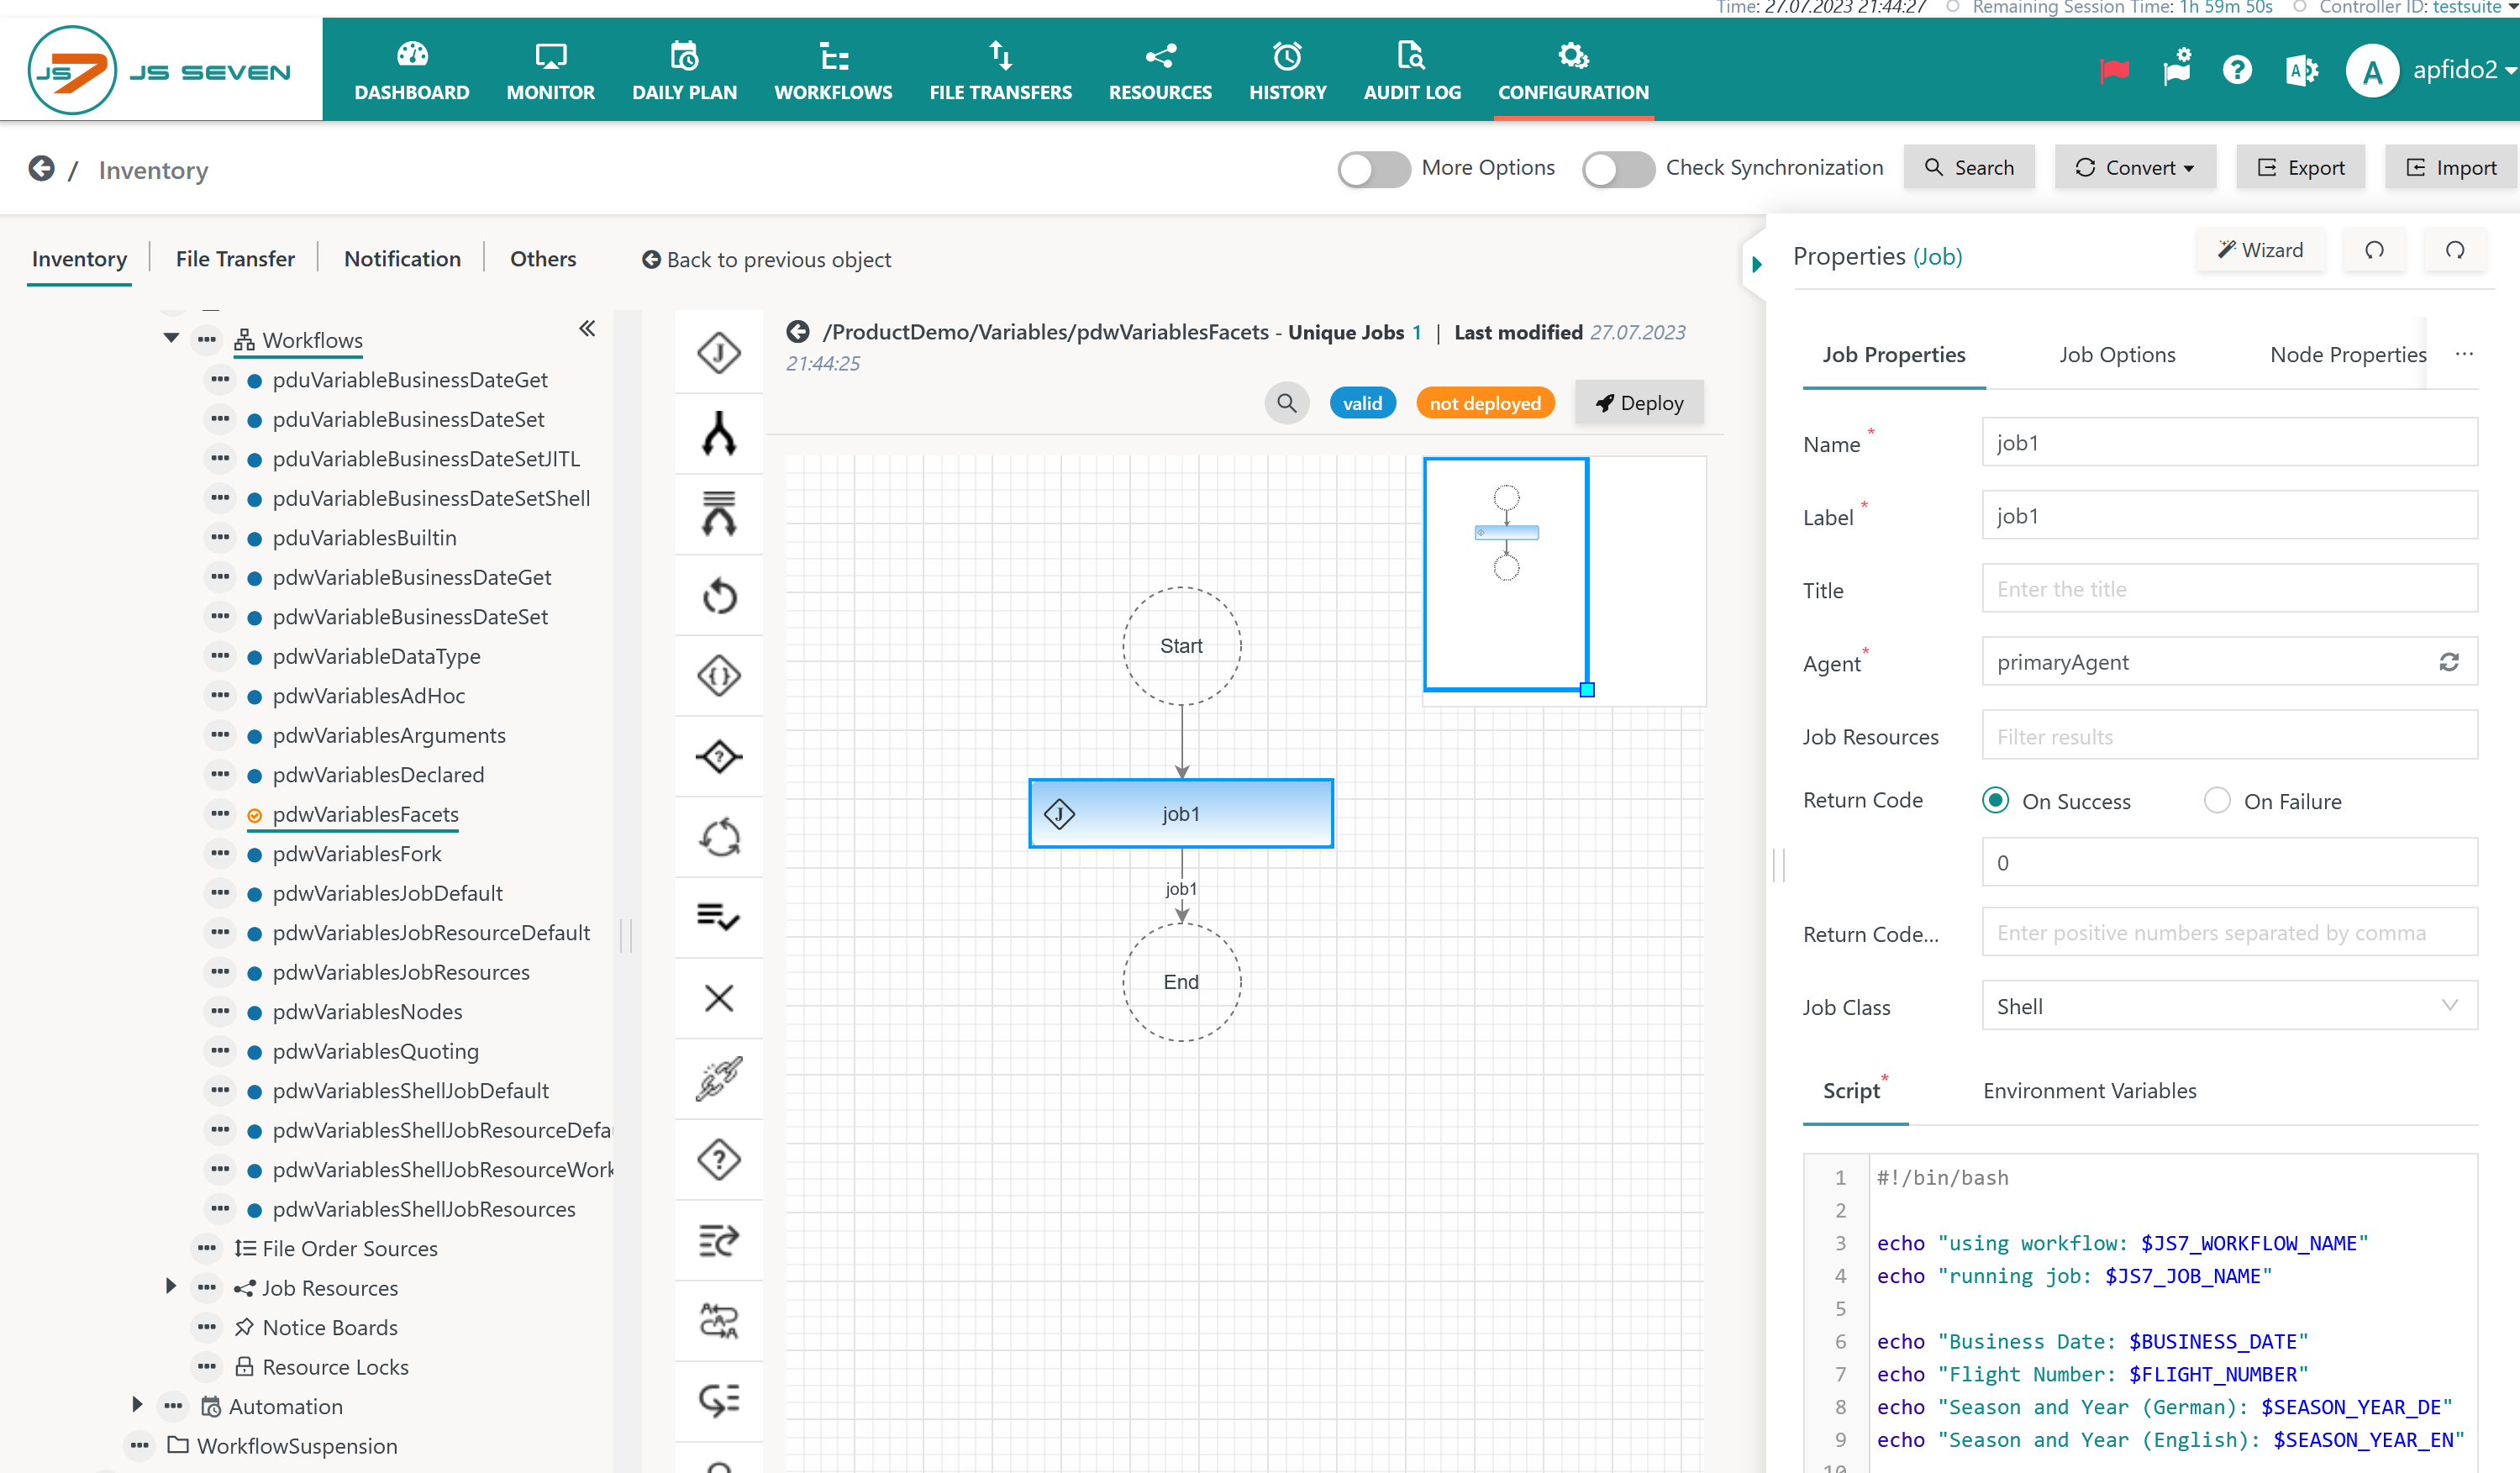Click the undo arrow in Properties
Image resolution: width=2520 pixels, height=1473 pixels.
(x=2374, y=250)
